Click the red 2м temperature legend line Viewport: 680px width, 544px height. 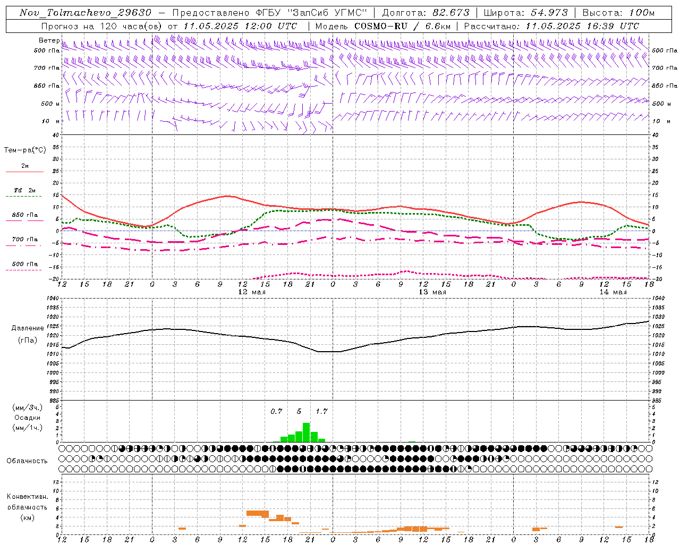[24, 172]
